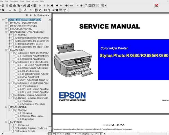Collapse the APPENDIX bookmark section
Screen dimensions: 169x135
coord(6,122)
